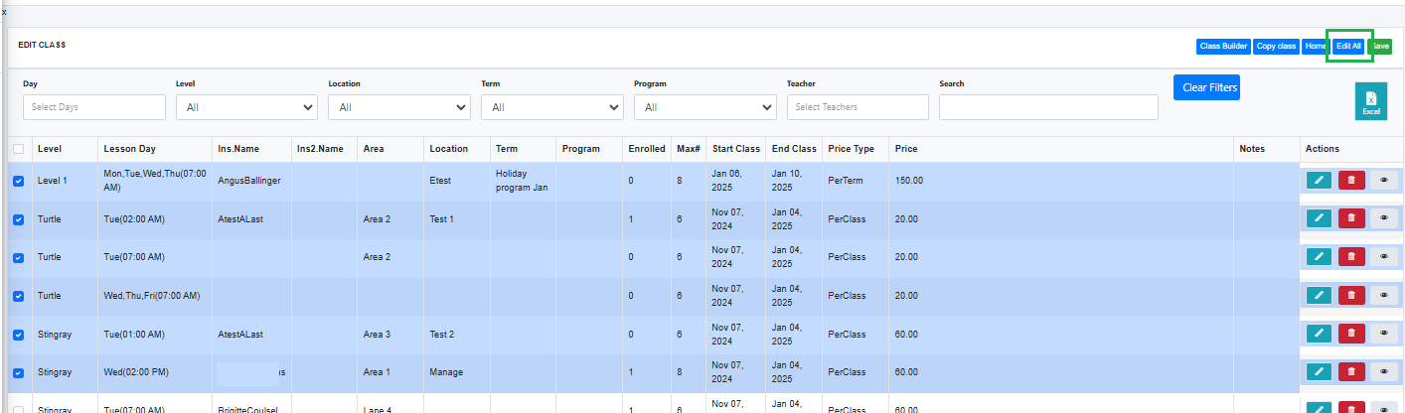Edit the Turtle Wed,Thu,Fri class
The height and width of the screenshot is (413, 1405).
1319,295
